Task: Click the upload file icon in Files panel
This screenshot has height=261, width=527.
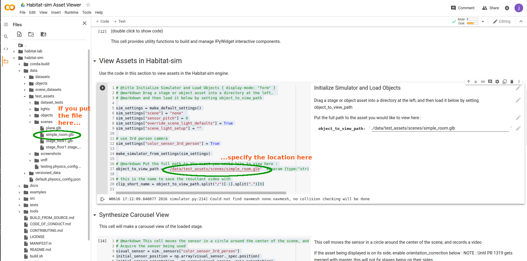Action: click(19, 34)
